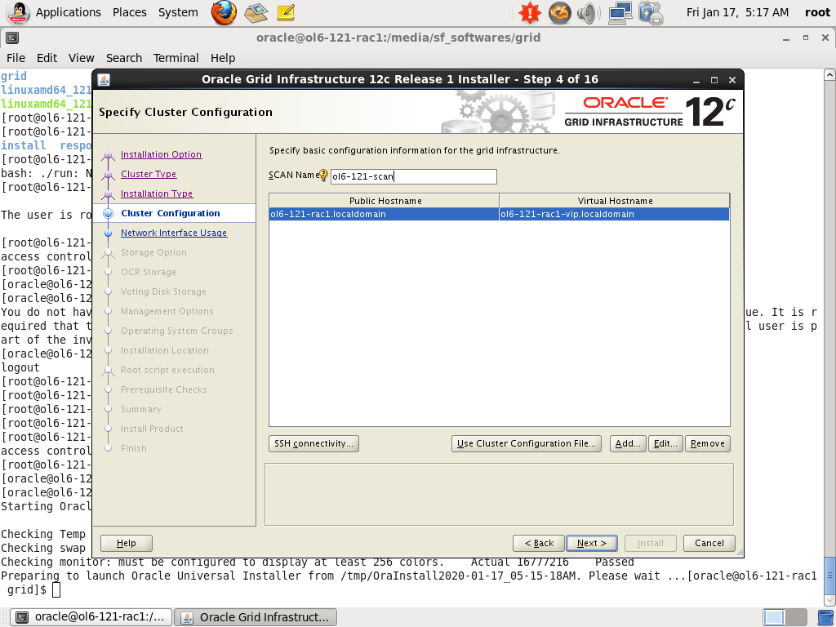Click the Virtual Hostname column header
Screen dimensions: 836x627
tap(615, 201)
